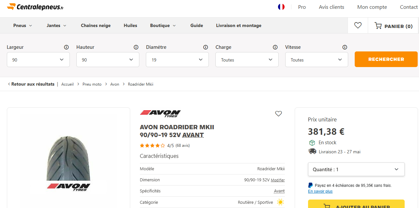Viewport: 419px width, 208px height.
Task: Click the En stock text
Action: click(x=328, y=143)
